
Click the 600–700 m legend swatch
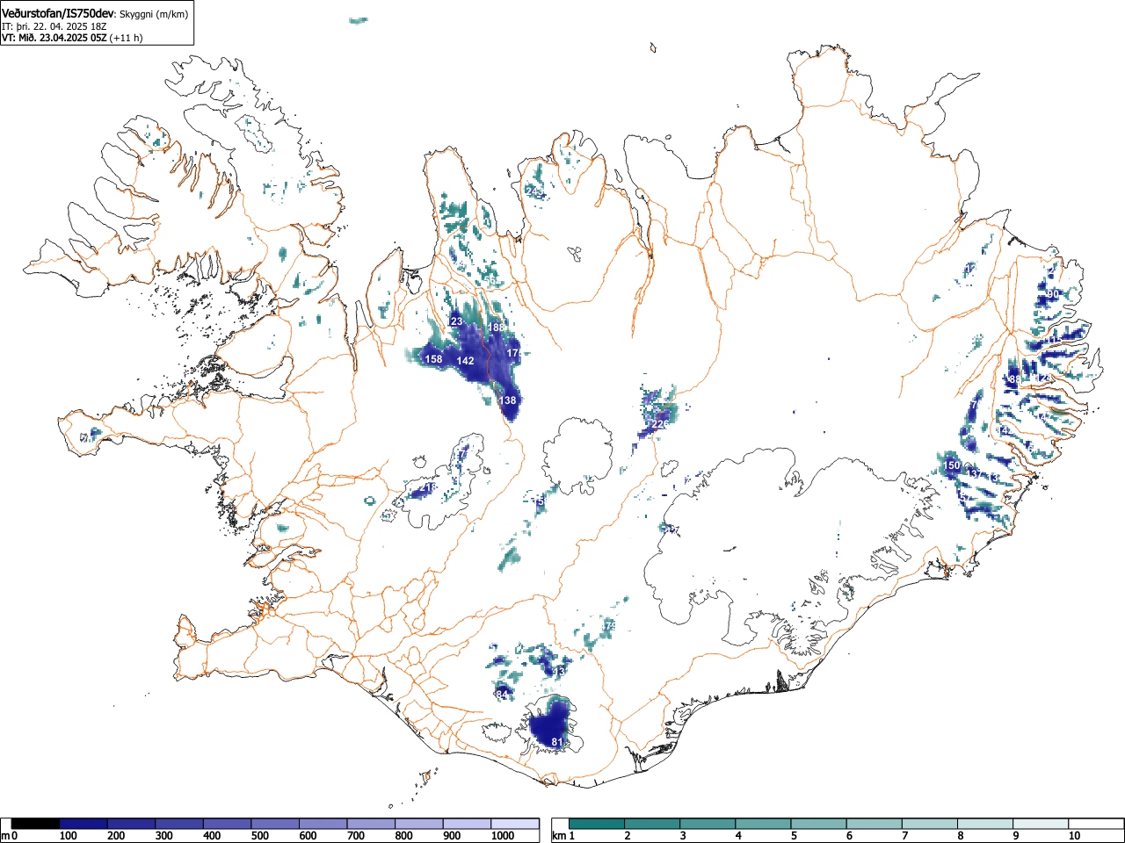323,824
